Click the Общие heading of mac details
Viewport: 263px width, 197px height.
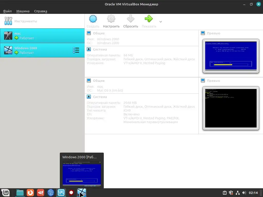tap(99, 81)
